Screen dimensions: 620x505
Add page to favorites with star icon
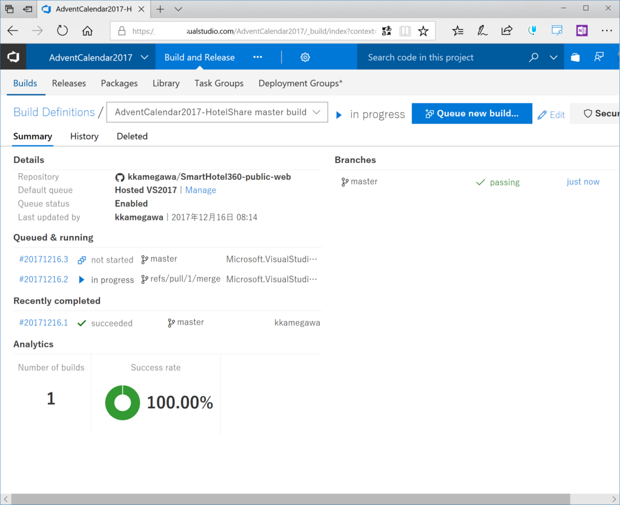click(x=423, y=31)
